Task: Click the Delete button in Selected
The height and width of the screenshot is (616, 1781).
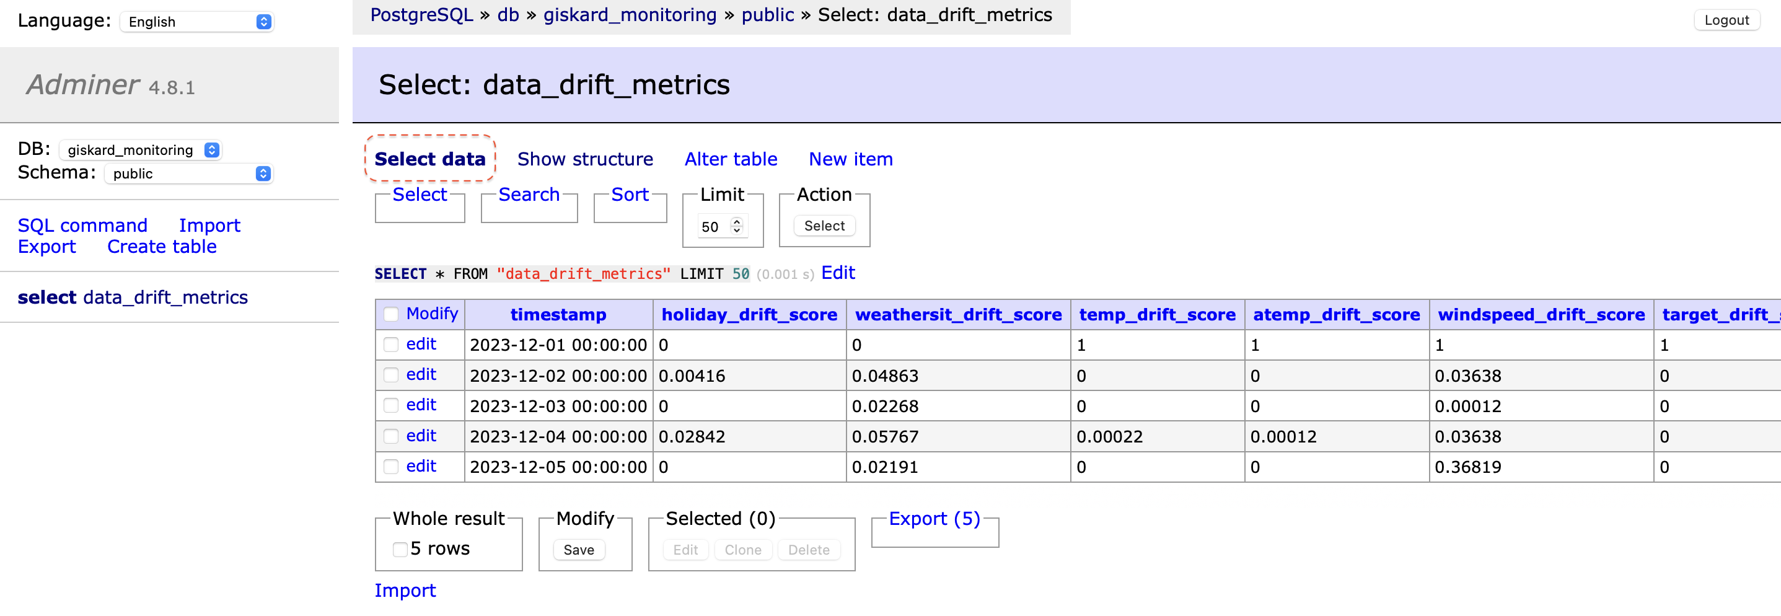Action: [x=808, y=550]
